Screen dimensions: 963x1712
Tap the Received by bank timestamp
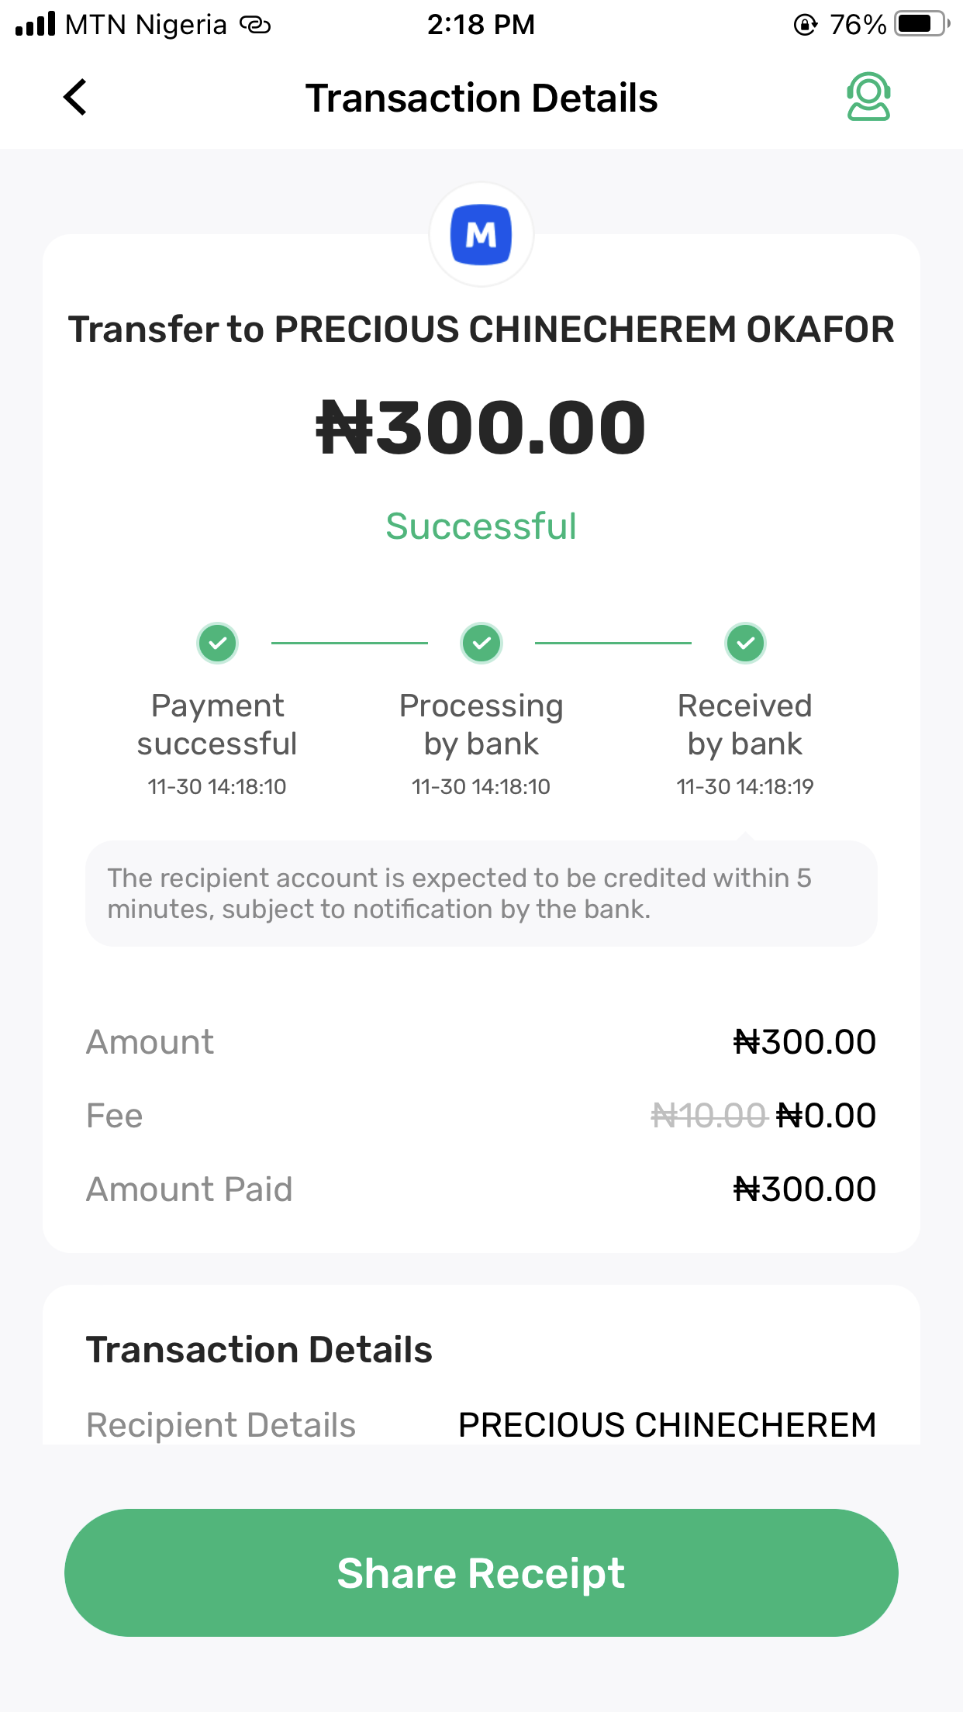click(745, 787)
